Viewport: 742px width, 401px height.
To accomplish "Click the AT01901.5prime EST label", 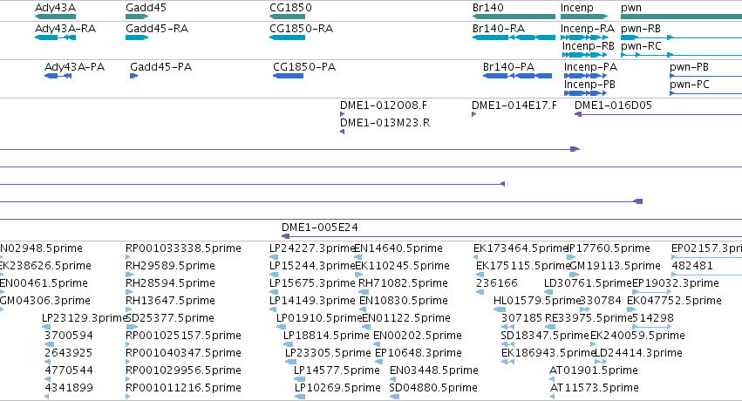I will point(594,370).
